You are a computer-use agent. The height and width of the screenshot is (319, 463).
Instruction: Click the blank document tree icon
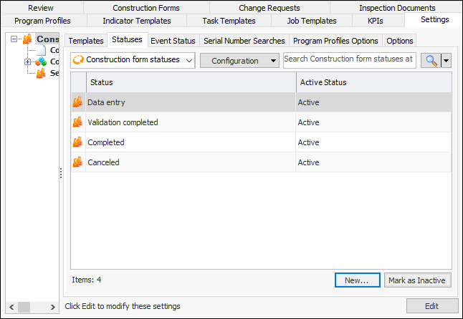pyautogui.click(x=41, y=50)
